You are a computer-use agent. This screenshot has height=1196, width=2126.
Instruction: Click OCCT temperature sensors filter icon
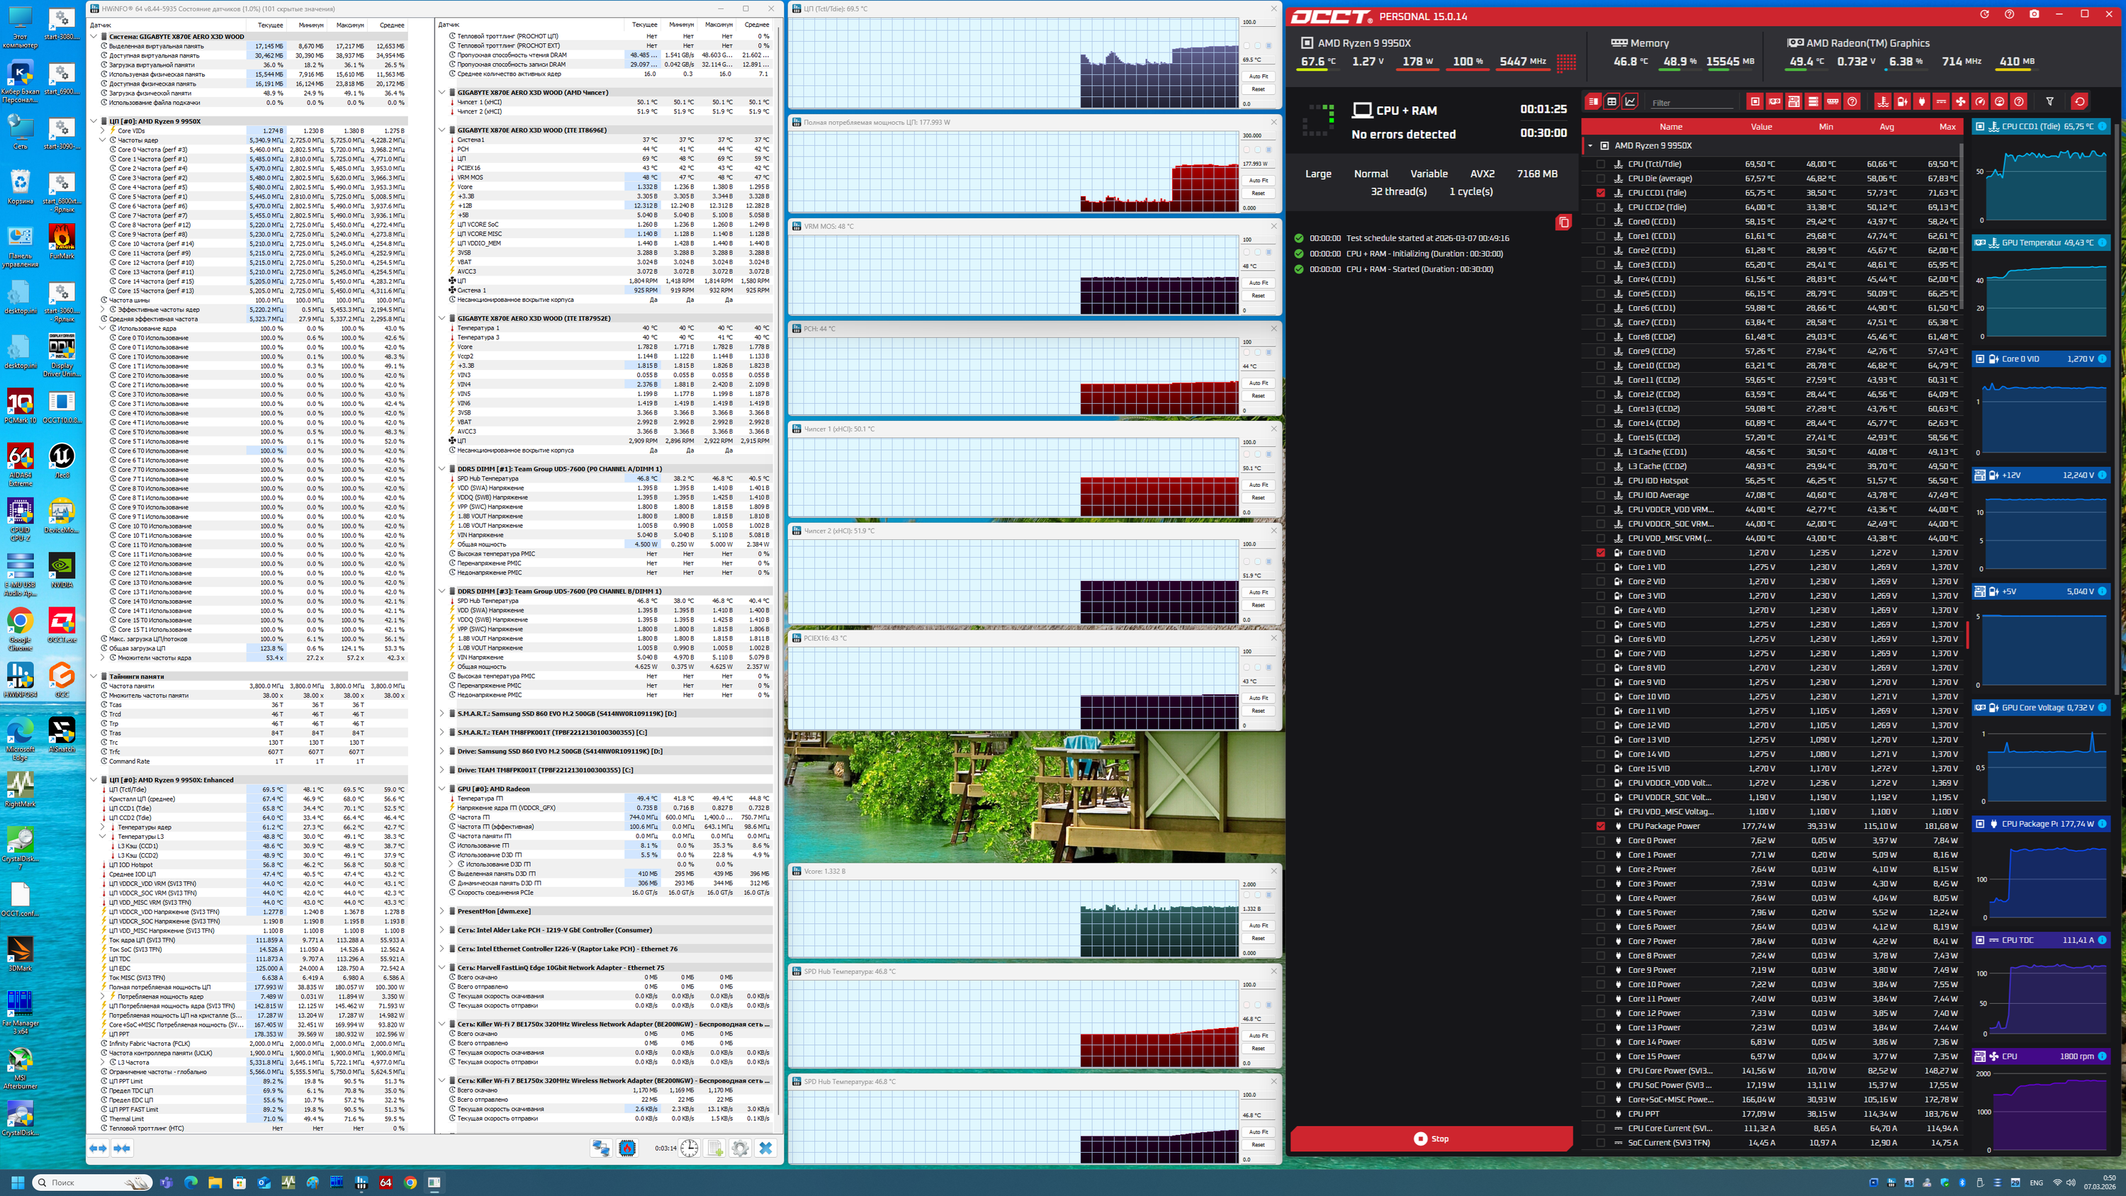pyautogui.click(x=1882, y=101)
